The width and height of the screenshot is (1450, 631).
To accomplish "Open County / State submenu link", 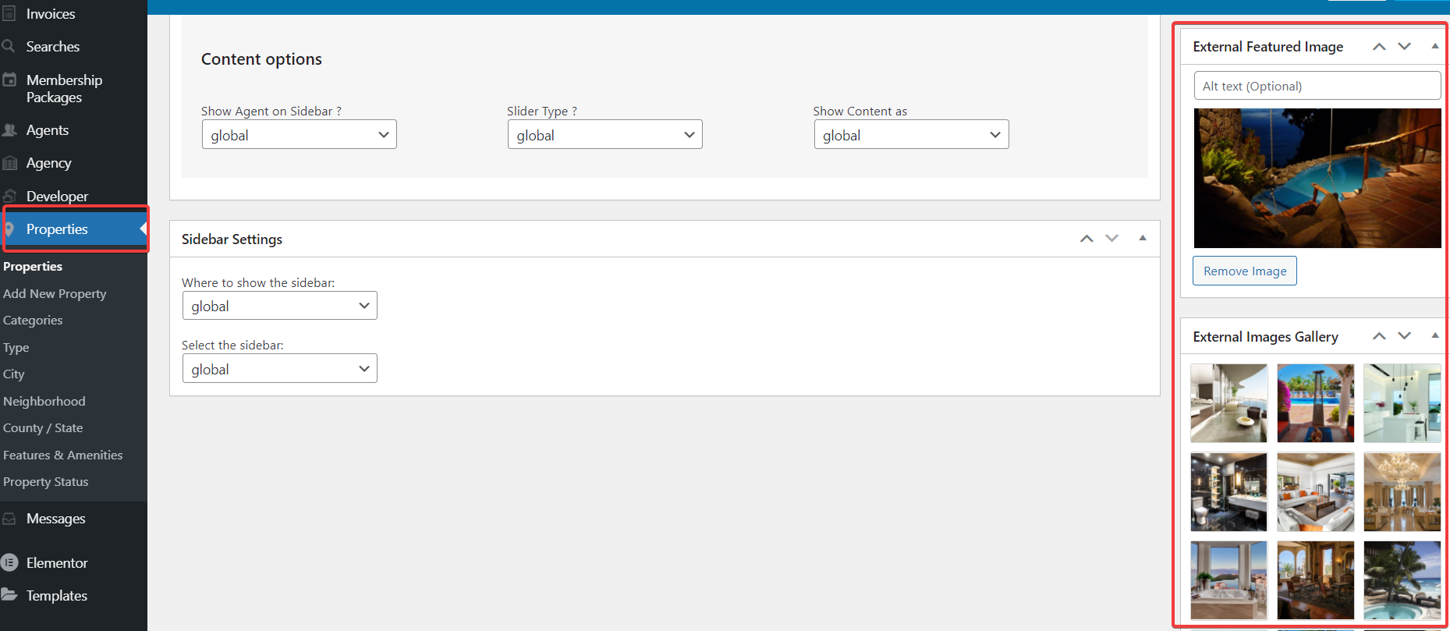I will (x=43, y=427).
